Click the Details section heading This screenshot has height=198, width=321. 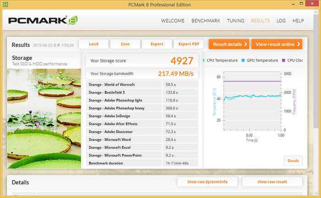(x=20, y=182)
